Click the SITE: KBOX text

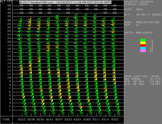click(x=134, y=10)
